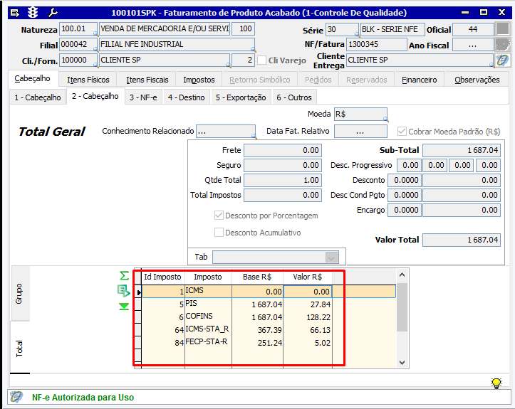Screen dimensions: 515x409
Task: Click the Frete value field
Action: 283,150
